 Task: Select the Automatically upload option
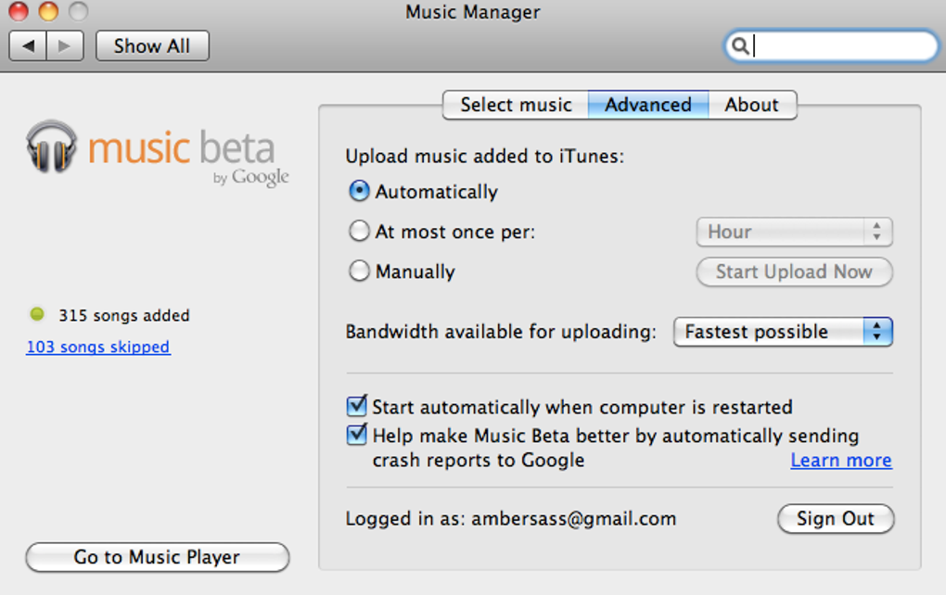(x=359, y=192)
